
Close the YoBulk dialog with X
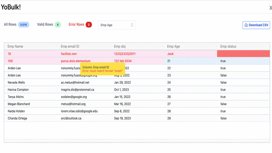(270, 8)
